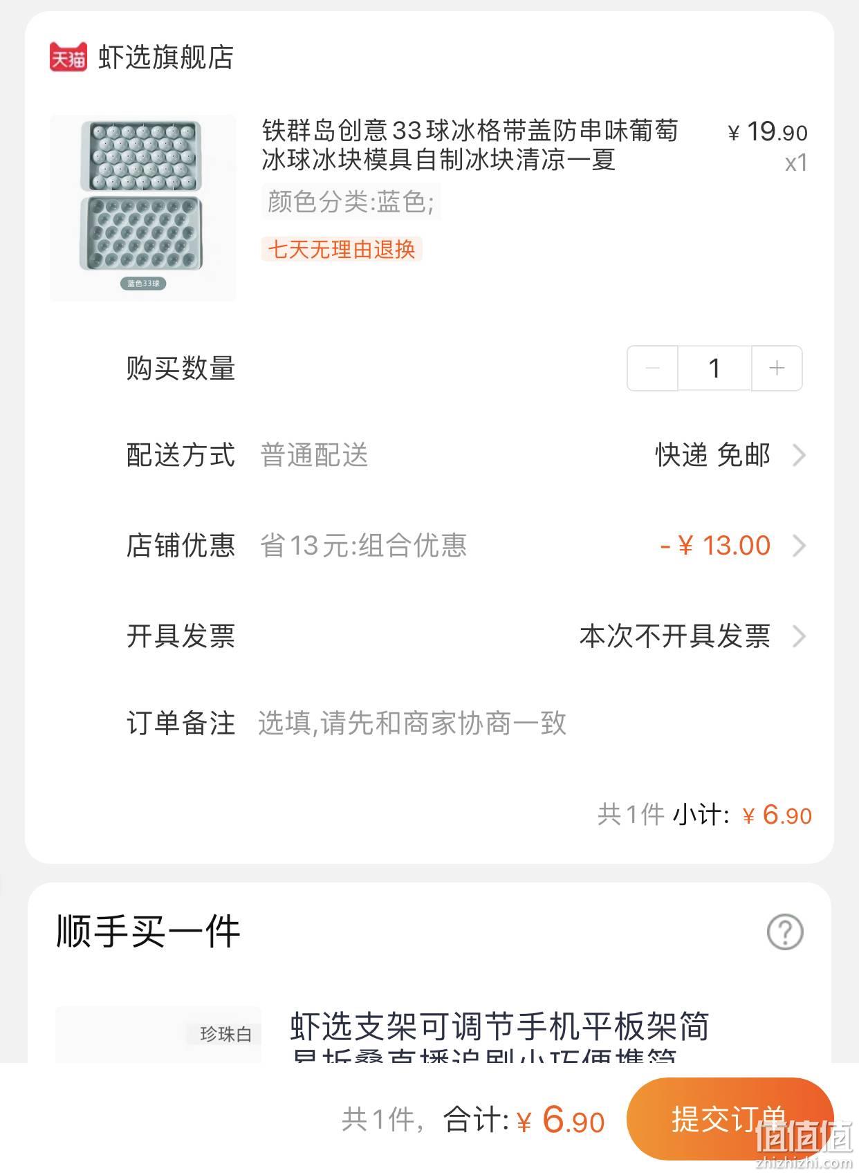Open the 铁群岛 ice mold product title

[x=470, y=145]
